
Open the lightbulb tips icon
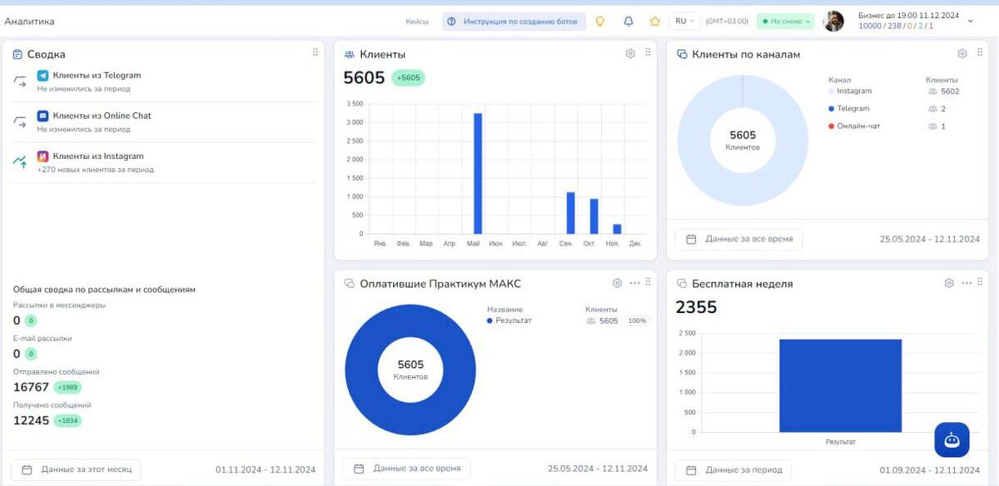click(x=599, y=22)
